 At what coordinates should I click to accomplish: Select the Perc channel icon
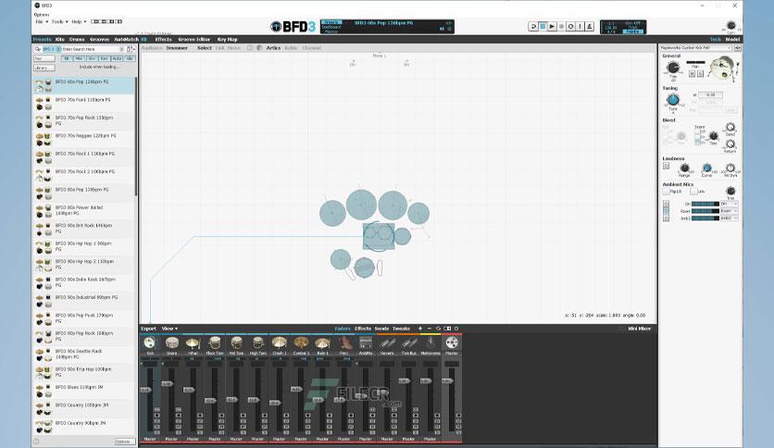(x=344, y=342)
